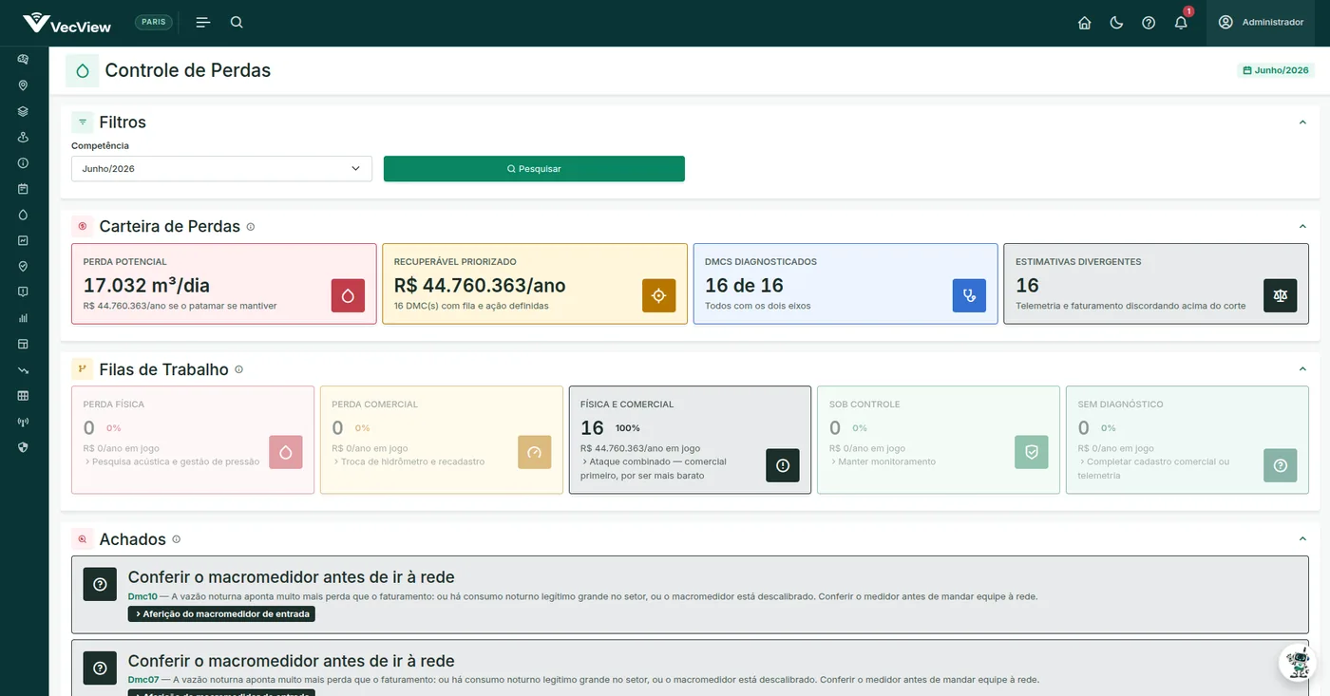Click the Filtros filter icon
The image size is (1330, 696).
pyautogui.click(x=83, y=122)
